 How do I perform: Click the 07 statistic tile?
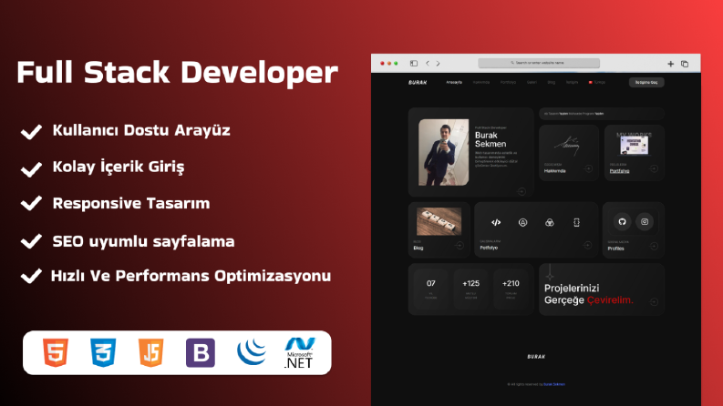pos(430,289)
